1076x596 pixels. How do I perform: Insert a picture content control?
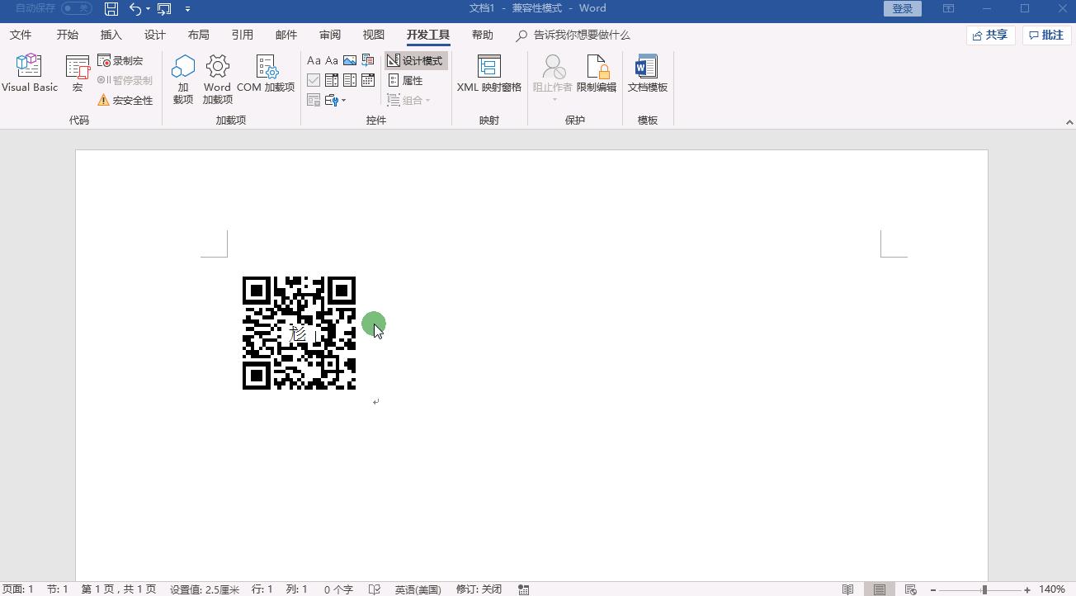tap(350, 60)
